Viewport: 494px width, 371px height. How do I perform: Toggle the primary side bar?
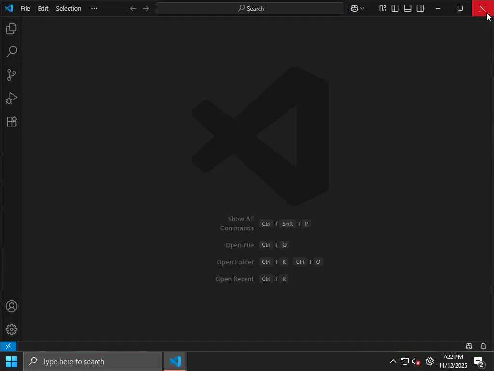(395, 9)
